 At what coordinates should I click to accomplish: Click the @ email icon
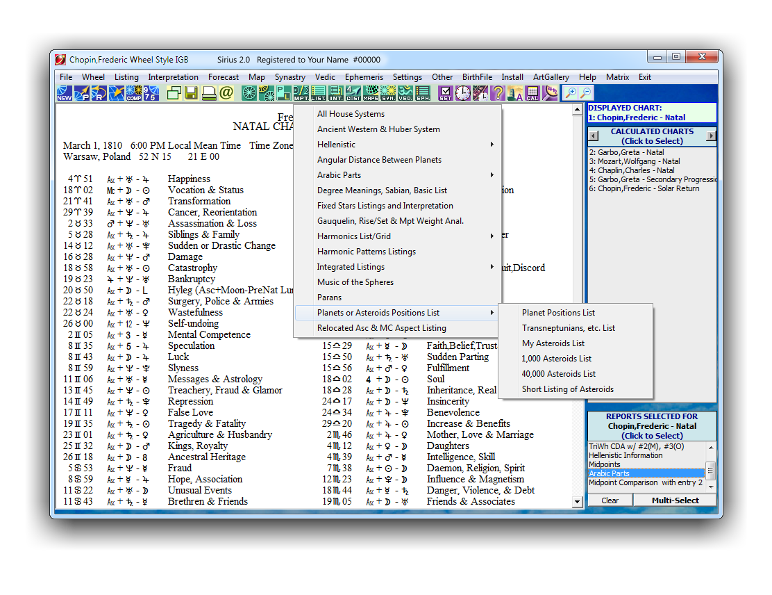(x=226, y=92)
